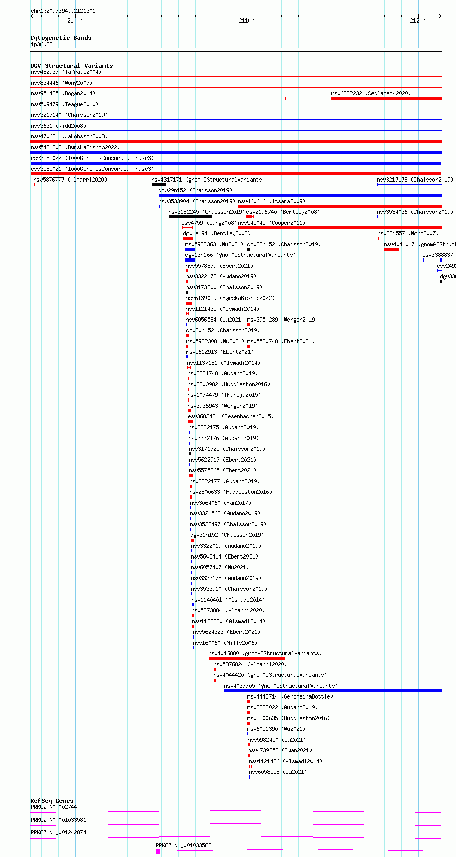456x857 pixels.
Task: Click nsv3534036 (Chaisson2019) label
Action: 415,212
